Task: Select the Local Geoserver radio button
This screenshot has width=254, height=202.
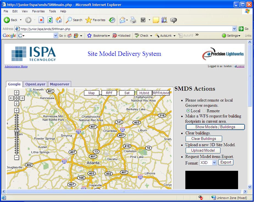Action: [188, 111]
